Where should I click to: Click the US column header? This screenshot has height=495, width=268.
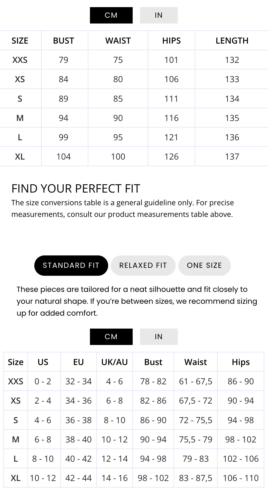43,362
